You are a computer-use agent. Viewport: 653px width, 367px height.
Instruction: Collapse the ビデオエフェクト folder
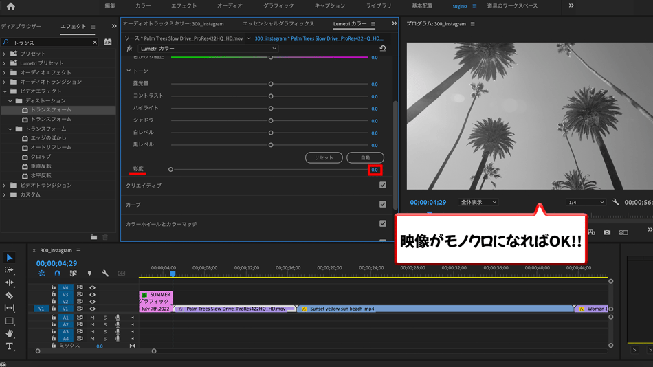click(5, 91)
